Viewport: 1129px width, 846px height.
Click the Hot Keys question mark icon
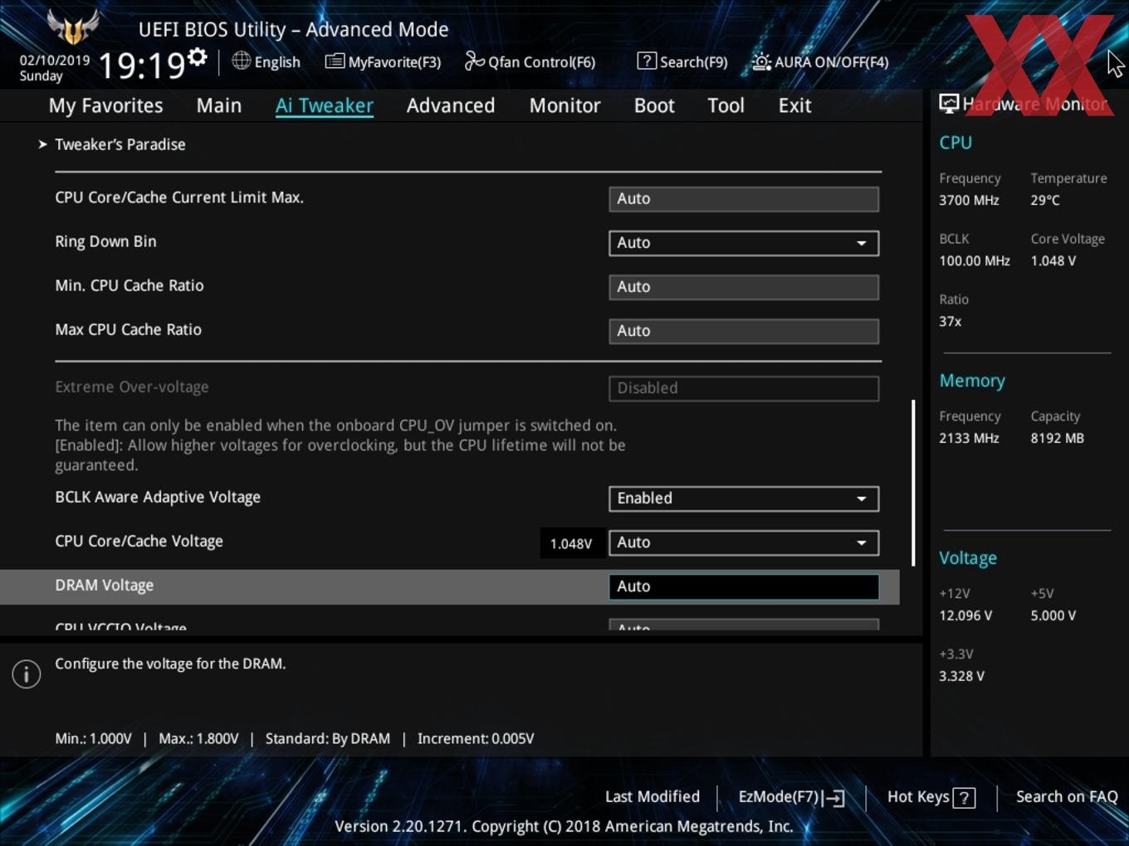pos(964,798)
